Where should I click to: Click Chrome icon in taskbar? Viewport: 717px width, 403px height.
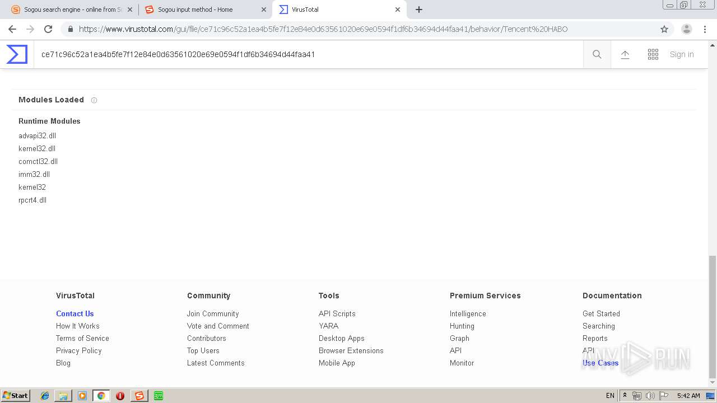tap(101, 396)
